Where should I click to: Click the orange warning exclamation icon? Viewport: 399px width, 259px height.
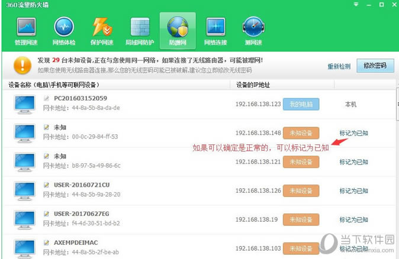coord(22,65)
